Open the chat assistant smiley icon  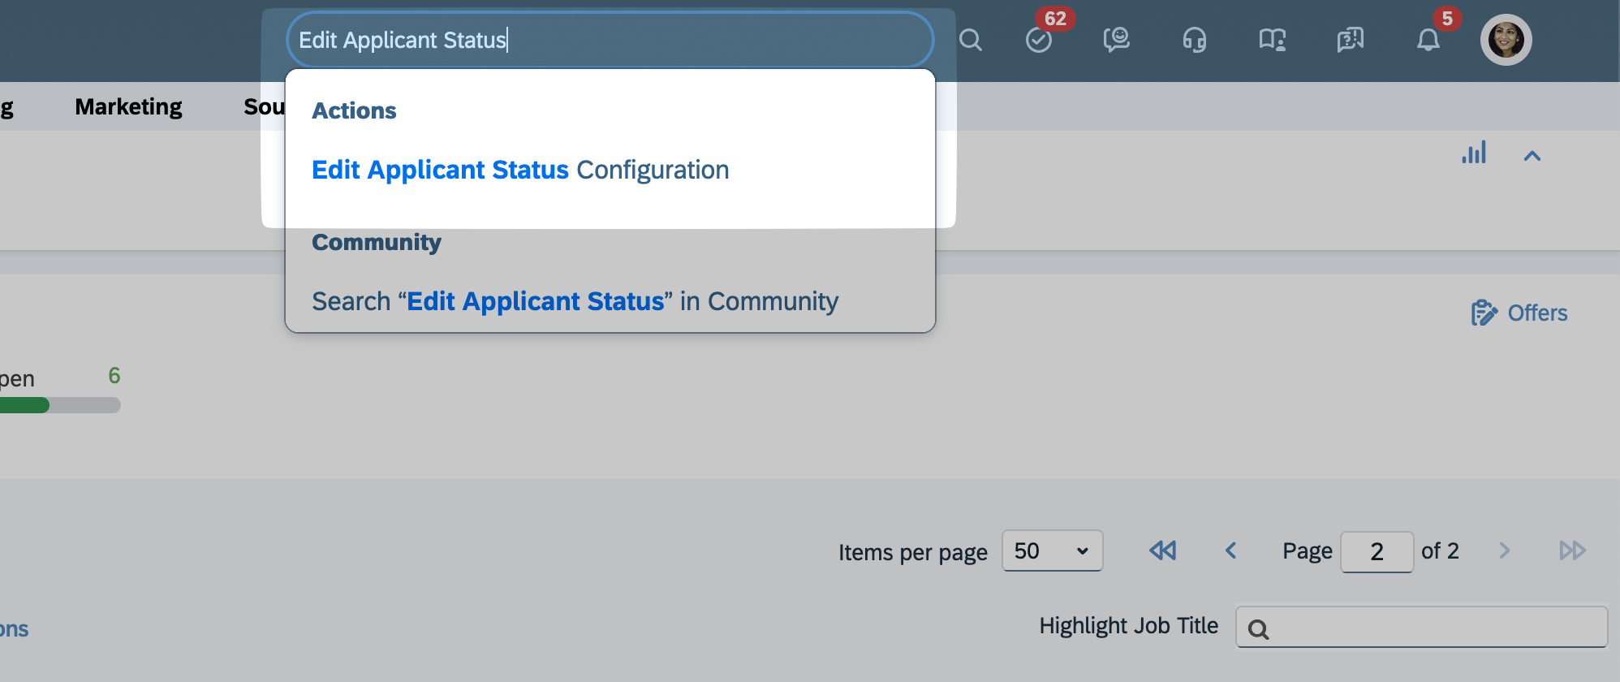pyautogui.click(x=1116, y=40)
